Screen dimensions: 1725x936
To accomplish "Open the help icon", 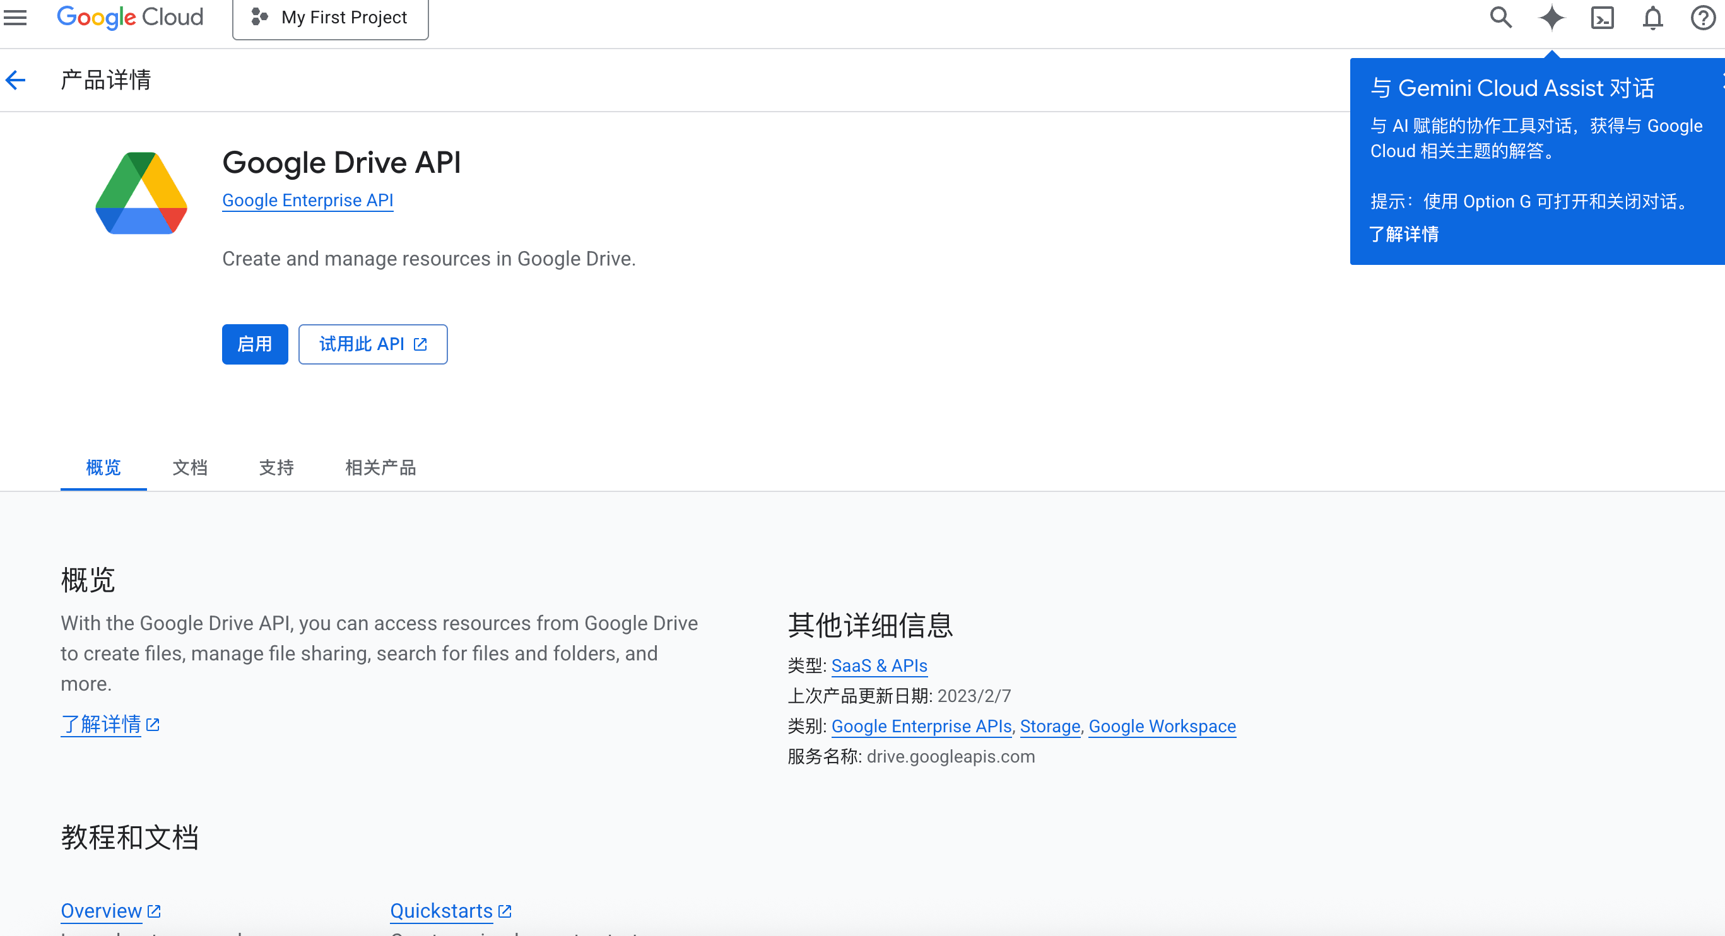I will point(1702,18).
